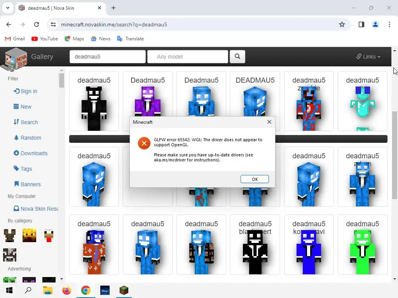Select the blaze category icon

(29, 235)
